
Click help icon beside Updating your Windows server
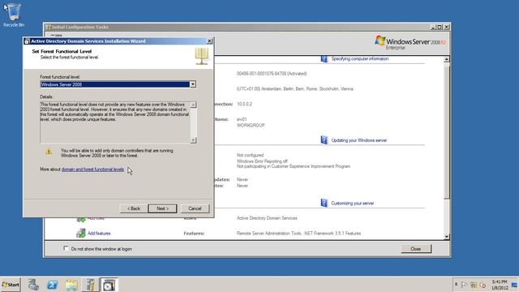tap(324, 140)
